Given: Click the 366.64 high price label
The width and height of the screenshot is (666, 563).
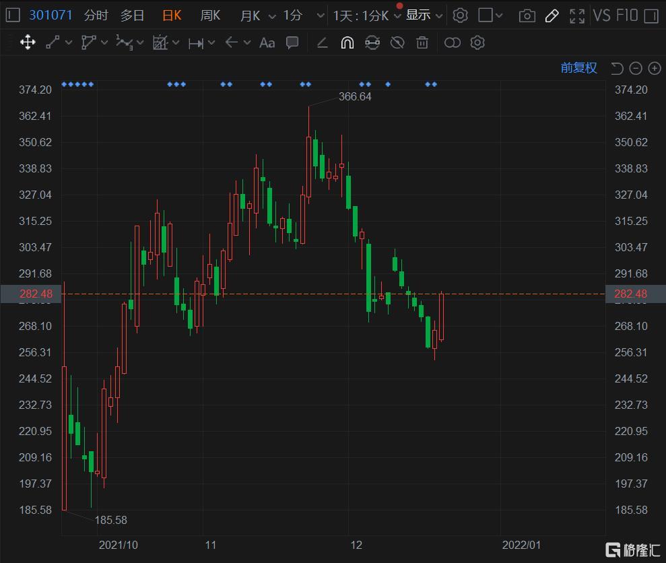Looking at the screenshot, I should [x=355, y=96].
